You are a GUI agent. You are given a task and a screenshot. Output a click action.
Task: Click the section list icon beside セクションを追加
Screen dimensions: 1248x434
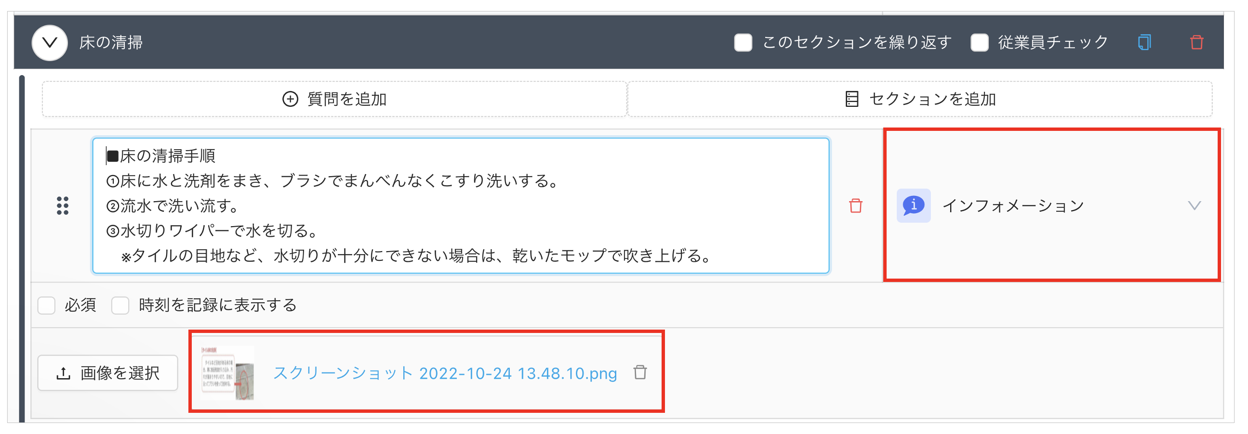851,99
